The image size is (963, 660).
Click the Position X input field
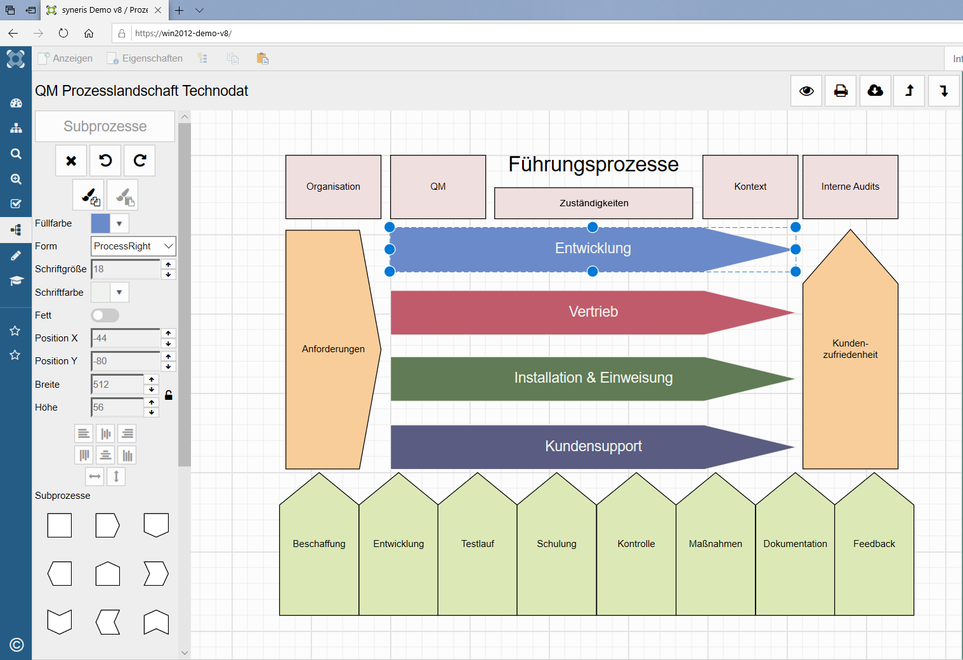(x=126, y=338)
